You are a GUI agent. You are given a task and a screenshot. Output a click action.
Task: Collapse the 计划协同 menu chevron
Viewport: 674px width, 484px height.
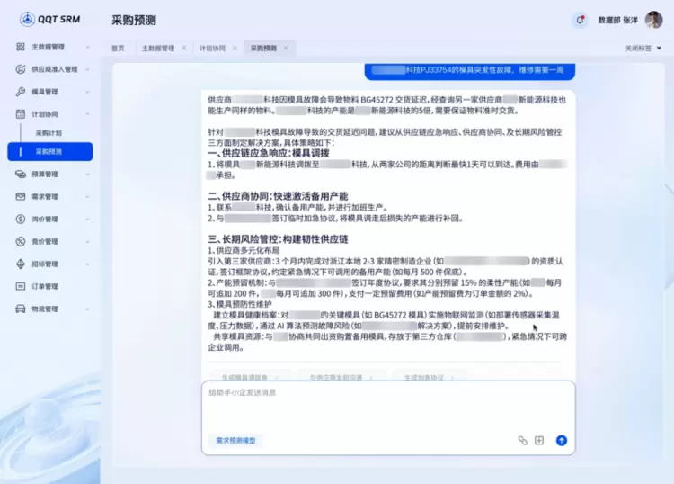[87, 114]
